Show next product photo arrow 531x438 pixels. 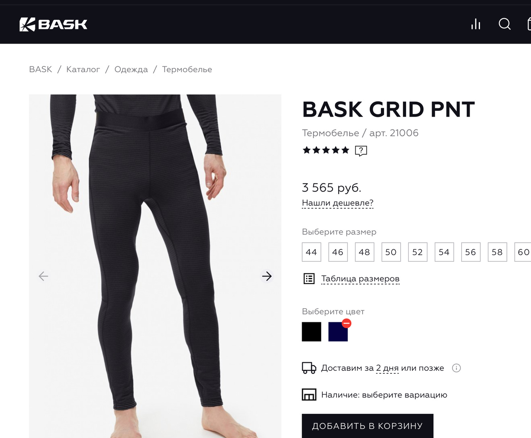click(x=267, y=276)
